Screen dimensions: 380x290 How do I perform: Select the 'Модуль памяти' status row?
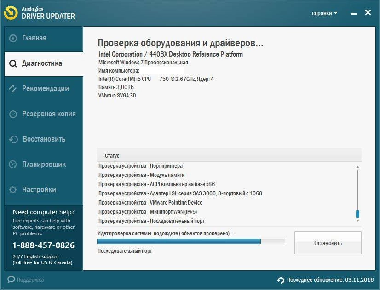141,175
